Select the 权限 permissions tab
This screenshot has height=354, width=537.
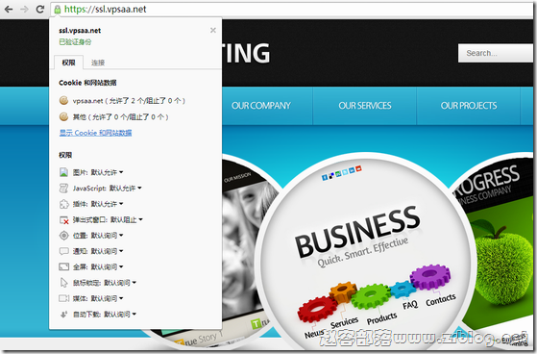tap(68, 63)
